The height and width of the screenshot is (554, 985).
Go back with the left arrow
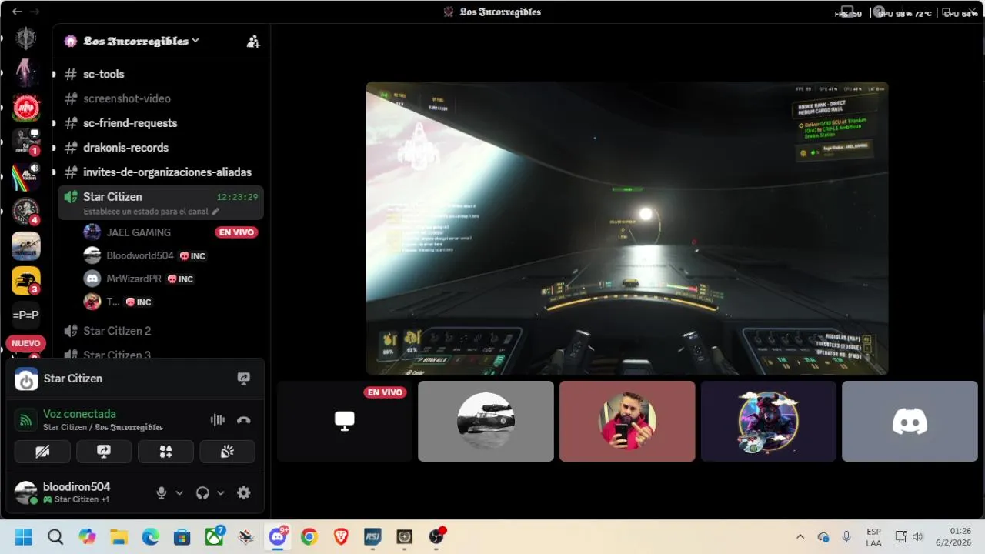[17, 12]
